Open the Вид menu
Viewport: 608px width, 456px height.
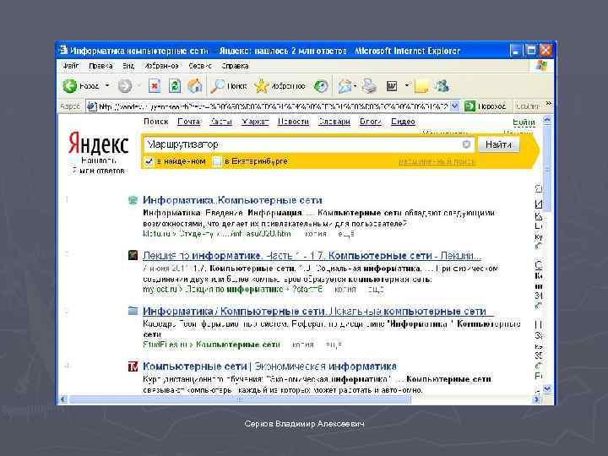(128, 66)
